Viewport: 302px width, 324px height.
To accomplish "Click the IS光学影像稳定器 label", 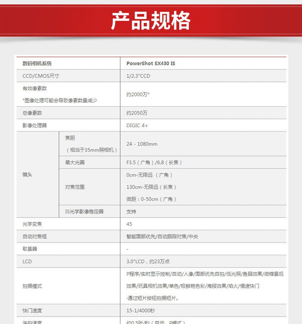I will click(84, 212).
